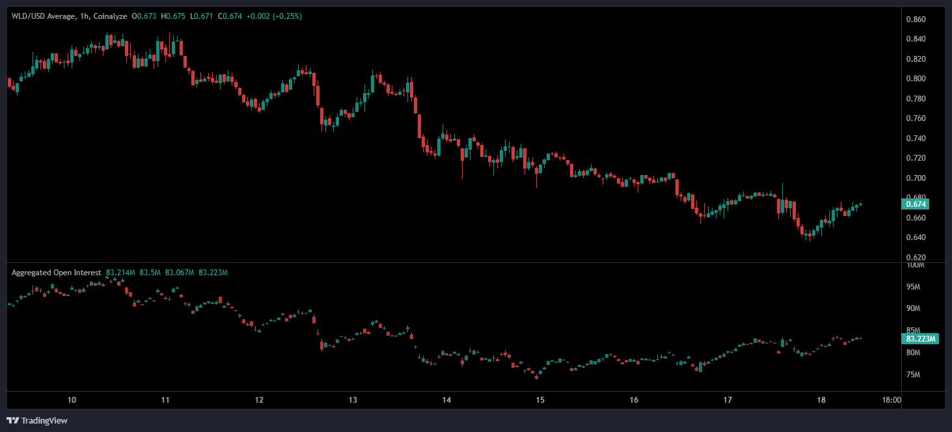Select the 0.740 price scale label
The width and height of the screenshot is (952, 432).
click(916, 139)
